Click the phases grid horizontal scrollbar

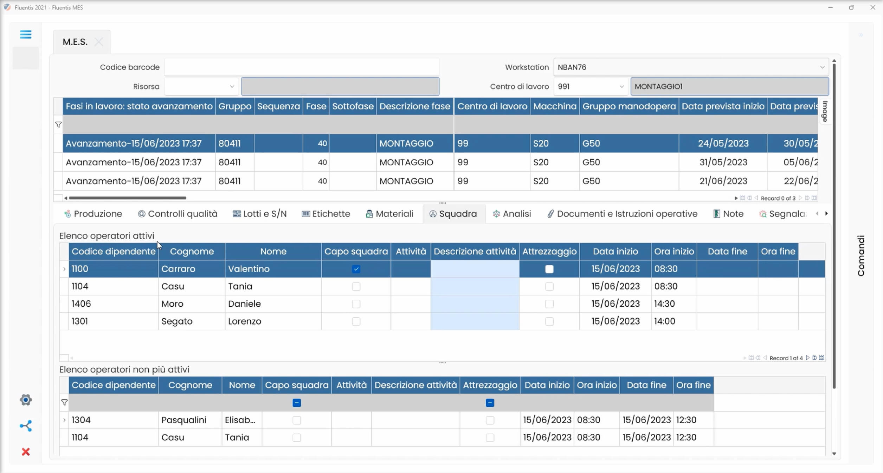tap(128, 198)
